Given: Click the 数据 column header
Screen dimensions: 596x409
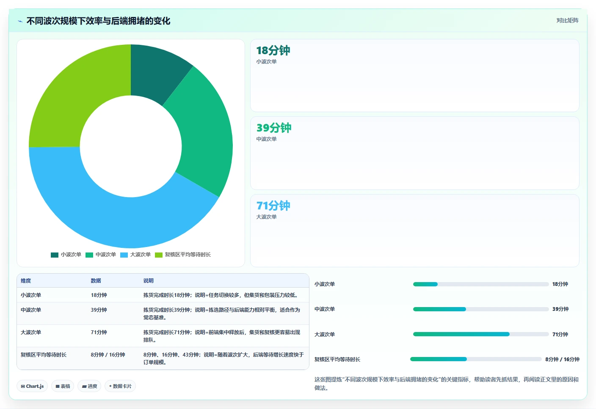Looking at the screenshot, I should coord(96,281).
